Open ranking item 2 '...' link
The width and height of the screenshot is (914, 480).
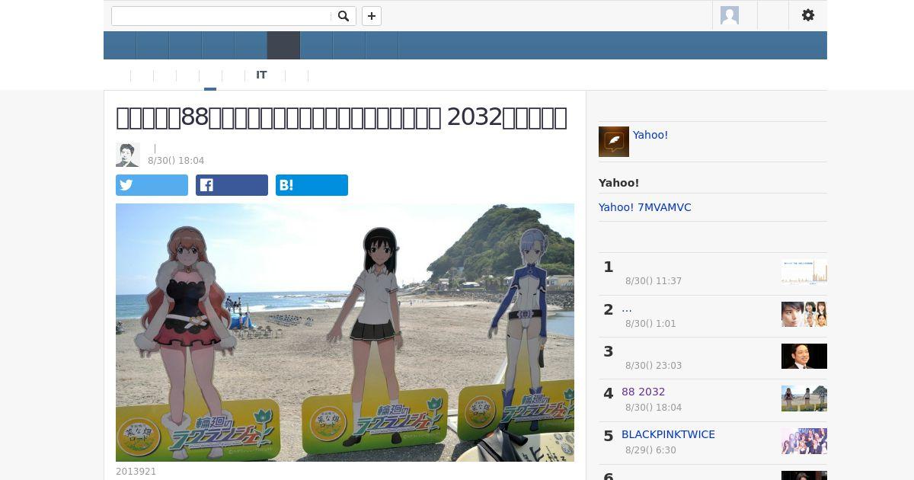627,309
